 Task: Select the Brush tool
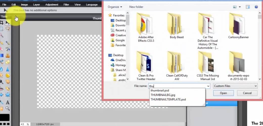(x=8, y=43)
